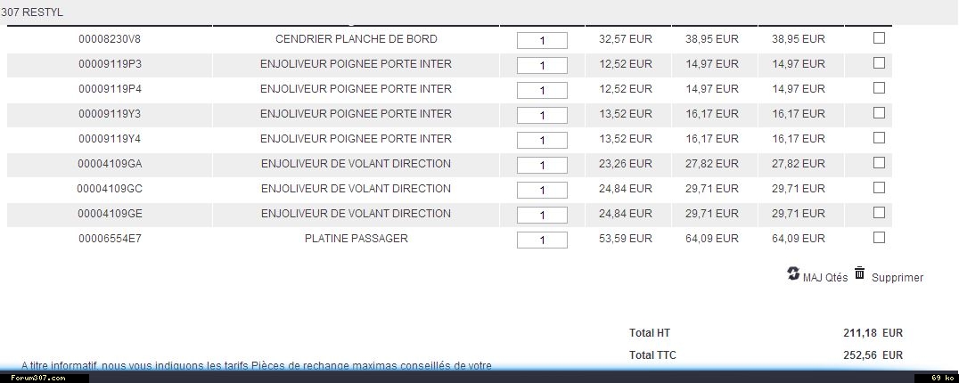Tick checkbox for part 00004109GC
The image size is (959, 383).
[879, 188]
